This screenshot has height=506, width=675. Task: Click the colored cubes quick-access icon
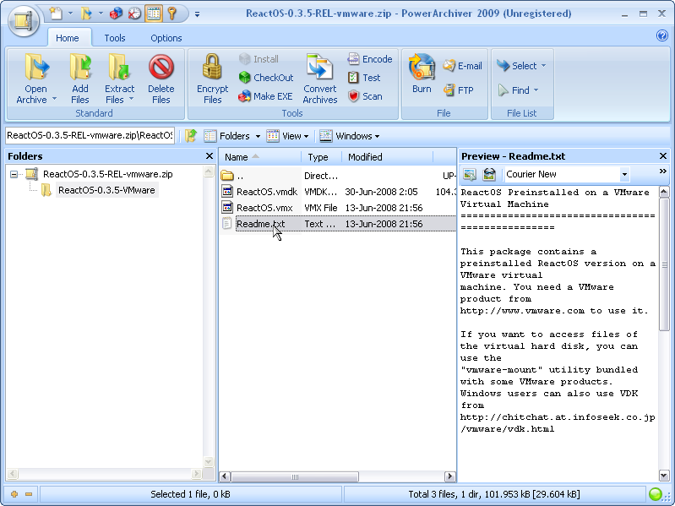tap(116, 14)
